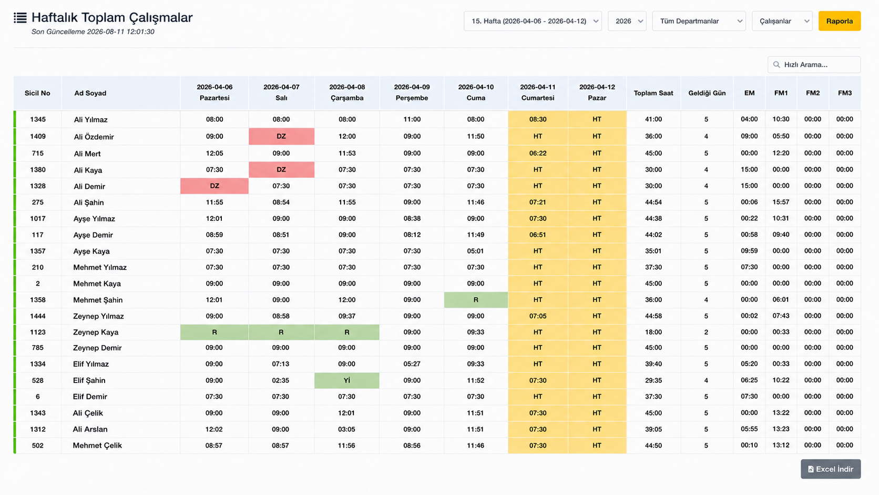Screen dimensions: 879x495
Task: Click the Raporla button
Action: tap(840, 21)
